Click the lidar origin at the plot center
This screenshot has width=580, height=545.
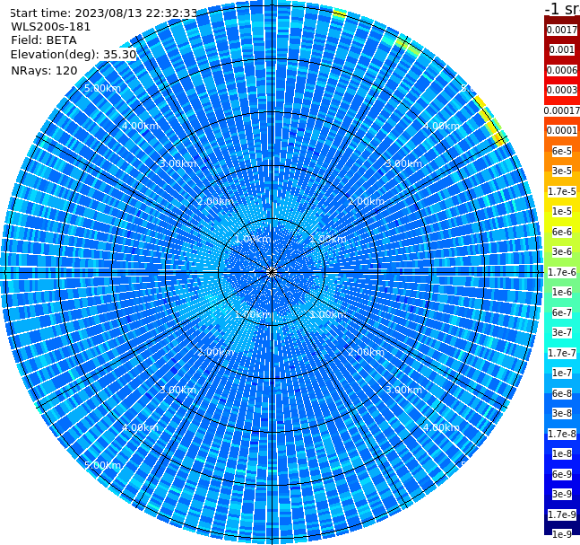272,272
